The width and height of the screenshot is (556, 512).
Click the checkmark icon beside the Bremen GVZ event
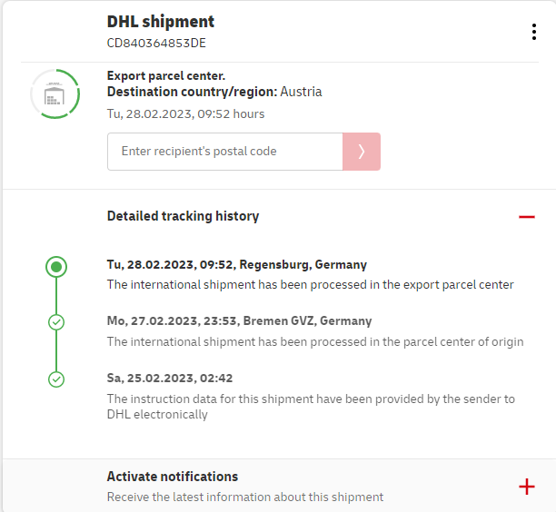click(x=56, y=322)
